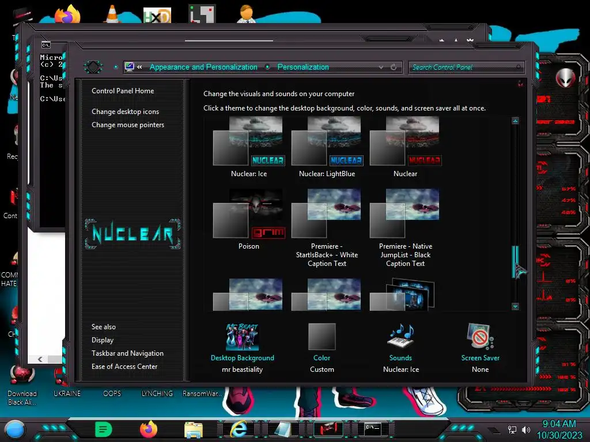The height and width of the screenshot is (442, 590).
Task: Select Premiere Native JumpList Black Caption theme
Action: pyautogui.click(x=405, y=228)
